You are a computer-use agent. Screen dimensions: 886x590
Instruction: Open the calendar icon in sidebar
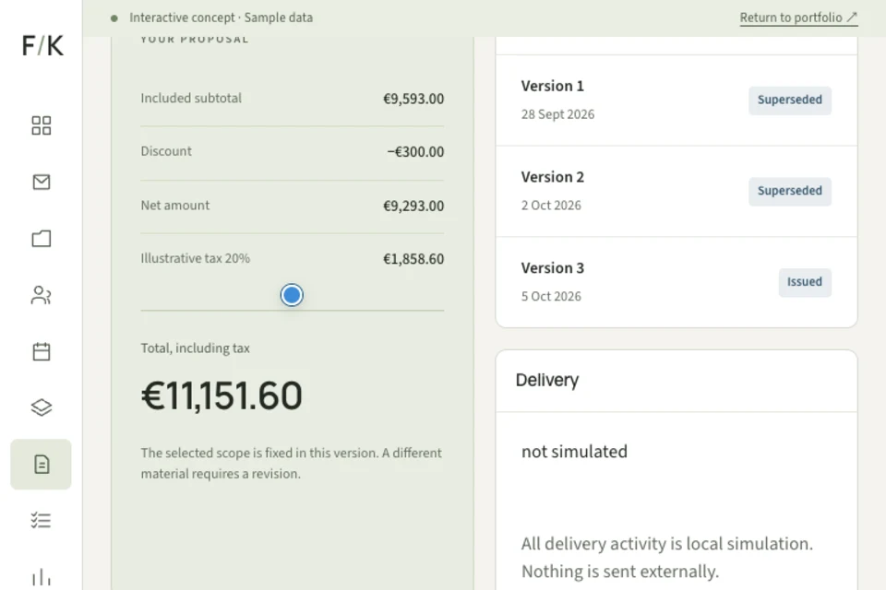(42, 351)
